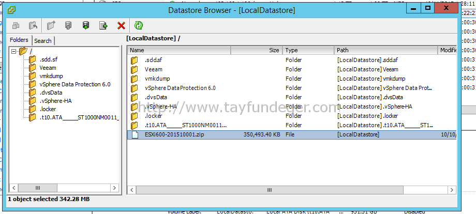Sort file list by Type column
Viewport: 476px width, 214px height.
point(308,50)
